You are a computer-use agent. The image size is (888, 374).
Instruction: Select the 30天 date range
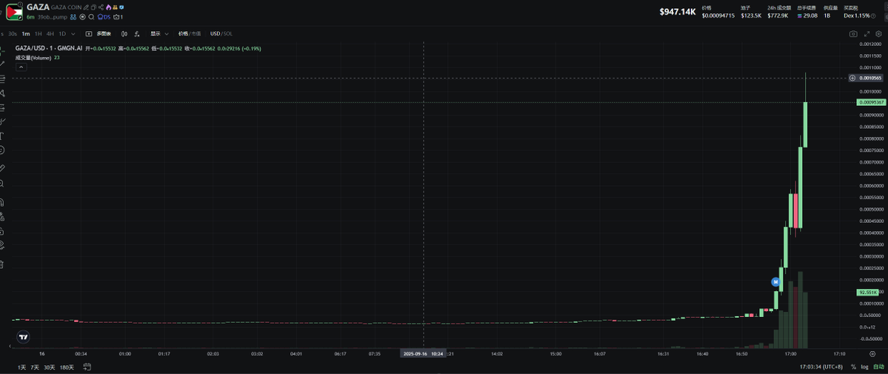(x=50, y=367)
